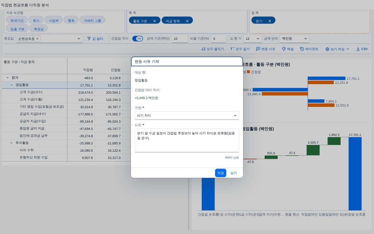Open the 에이전트 history tool
374x234 pixels.
[x=309, y=49]
